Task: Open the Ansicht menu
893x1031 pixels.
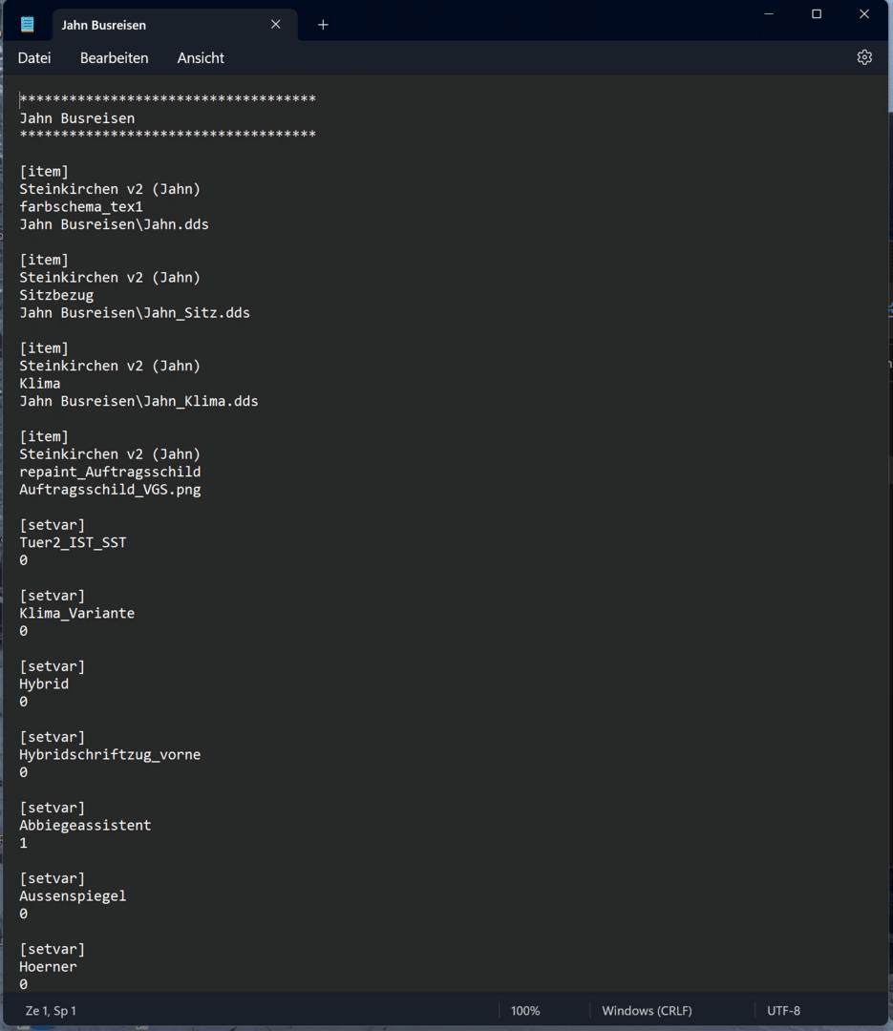Action: coord(201,58)
